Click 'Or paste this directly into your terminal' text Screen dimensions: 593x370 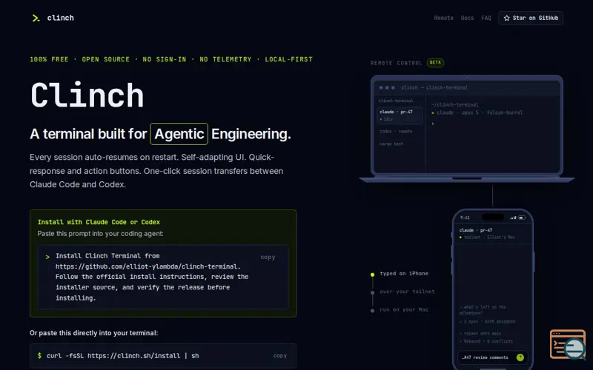94,333
